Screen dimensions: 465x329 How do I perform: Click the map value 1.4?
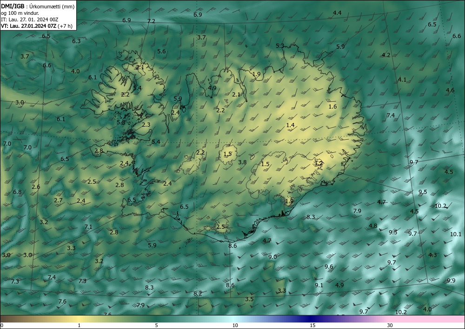point(290,125)
